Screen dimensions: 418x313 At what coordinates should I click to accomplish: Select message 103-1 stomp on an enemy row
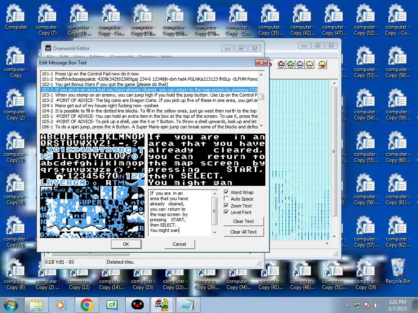point(149,95)
